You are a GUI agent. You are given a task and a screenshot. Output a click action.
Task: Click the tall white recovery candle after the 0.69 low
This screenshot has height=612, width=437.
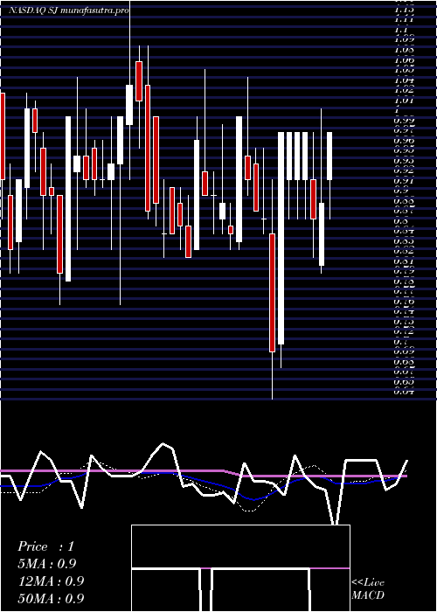click(x=281, y=238)
